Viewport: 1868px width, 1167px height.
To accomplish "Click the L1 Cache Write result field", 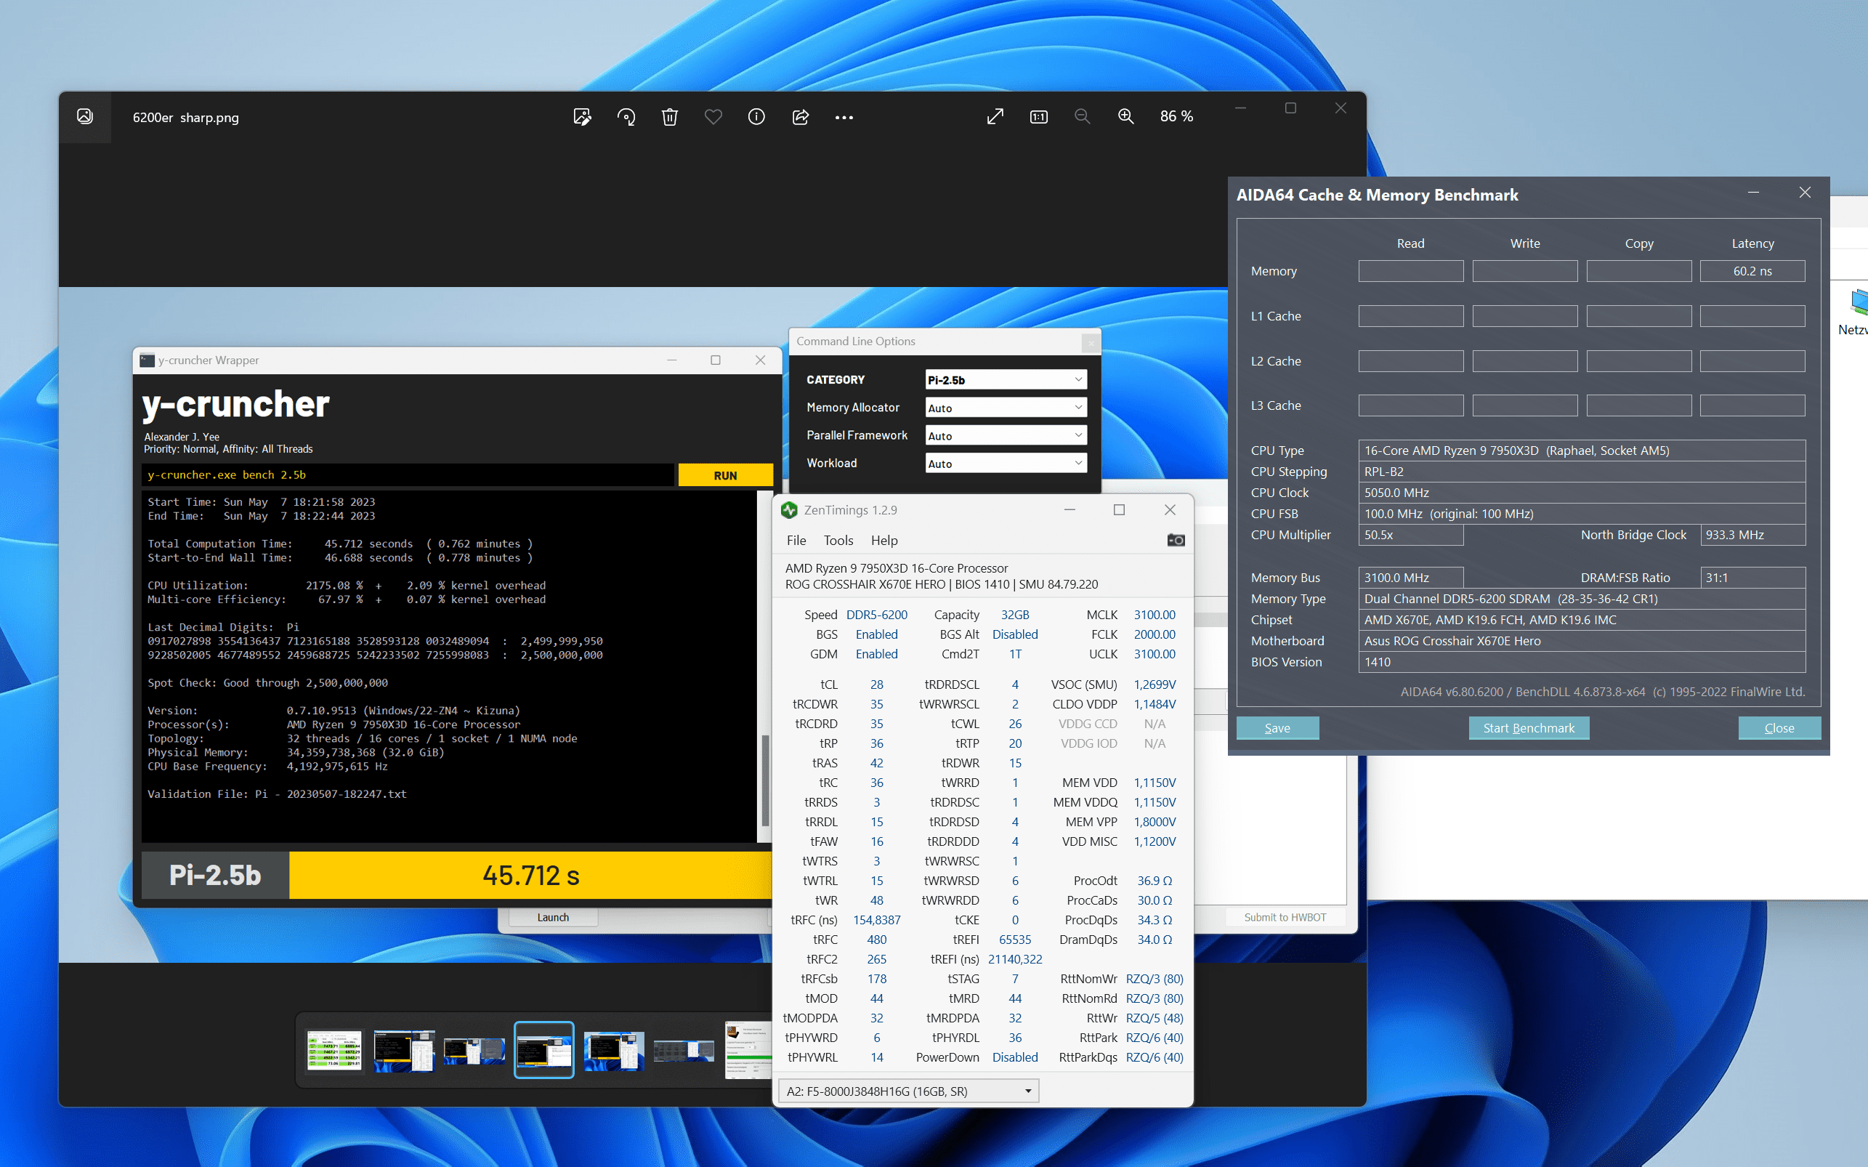I will tap(1524, 315).
